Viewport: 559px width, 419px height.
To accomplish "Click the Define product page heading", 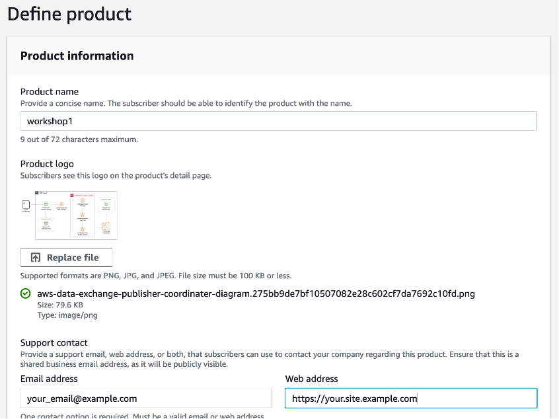I will tap(69, 14).
